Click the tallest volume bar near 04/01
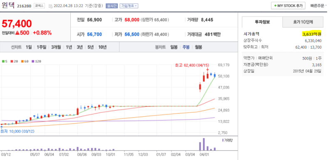The width and height of the screenshot is (333, 160). point(204,144)
